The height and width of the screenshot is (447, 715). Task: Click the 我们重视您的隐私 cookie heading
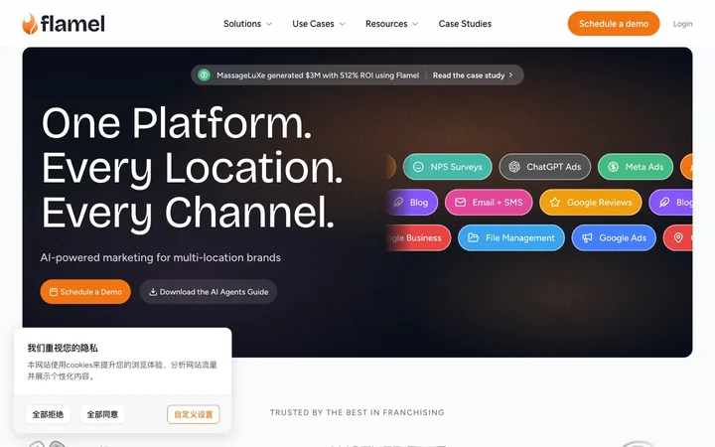(x=63, y=348)
